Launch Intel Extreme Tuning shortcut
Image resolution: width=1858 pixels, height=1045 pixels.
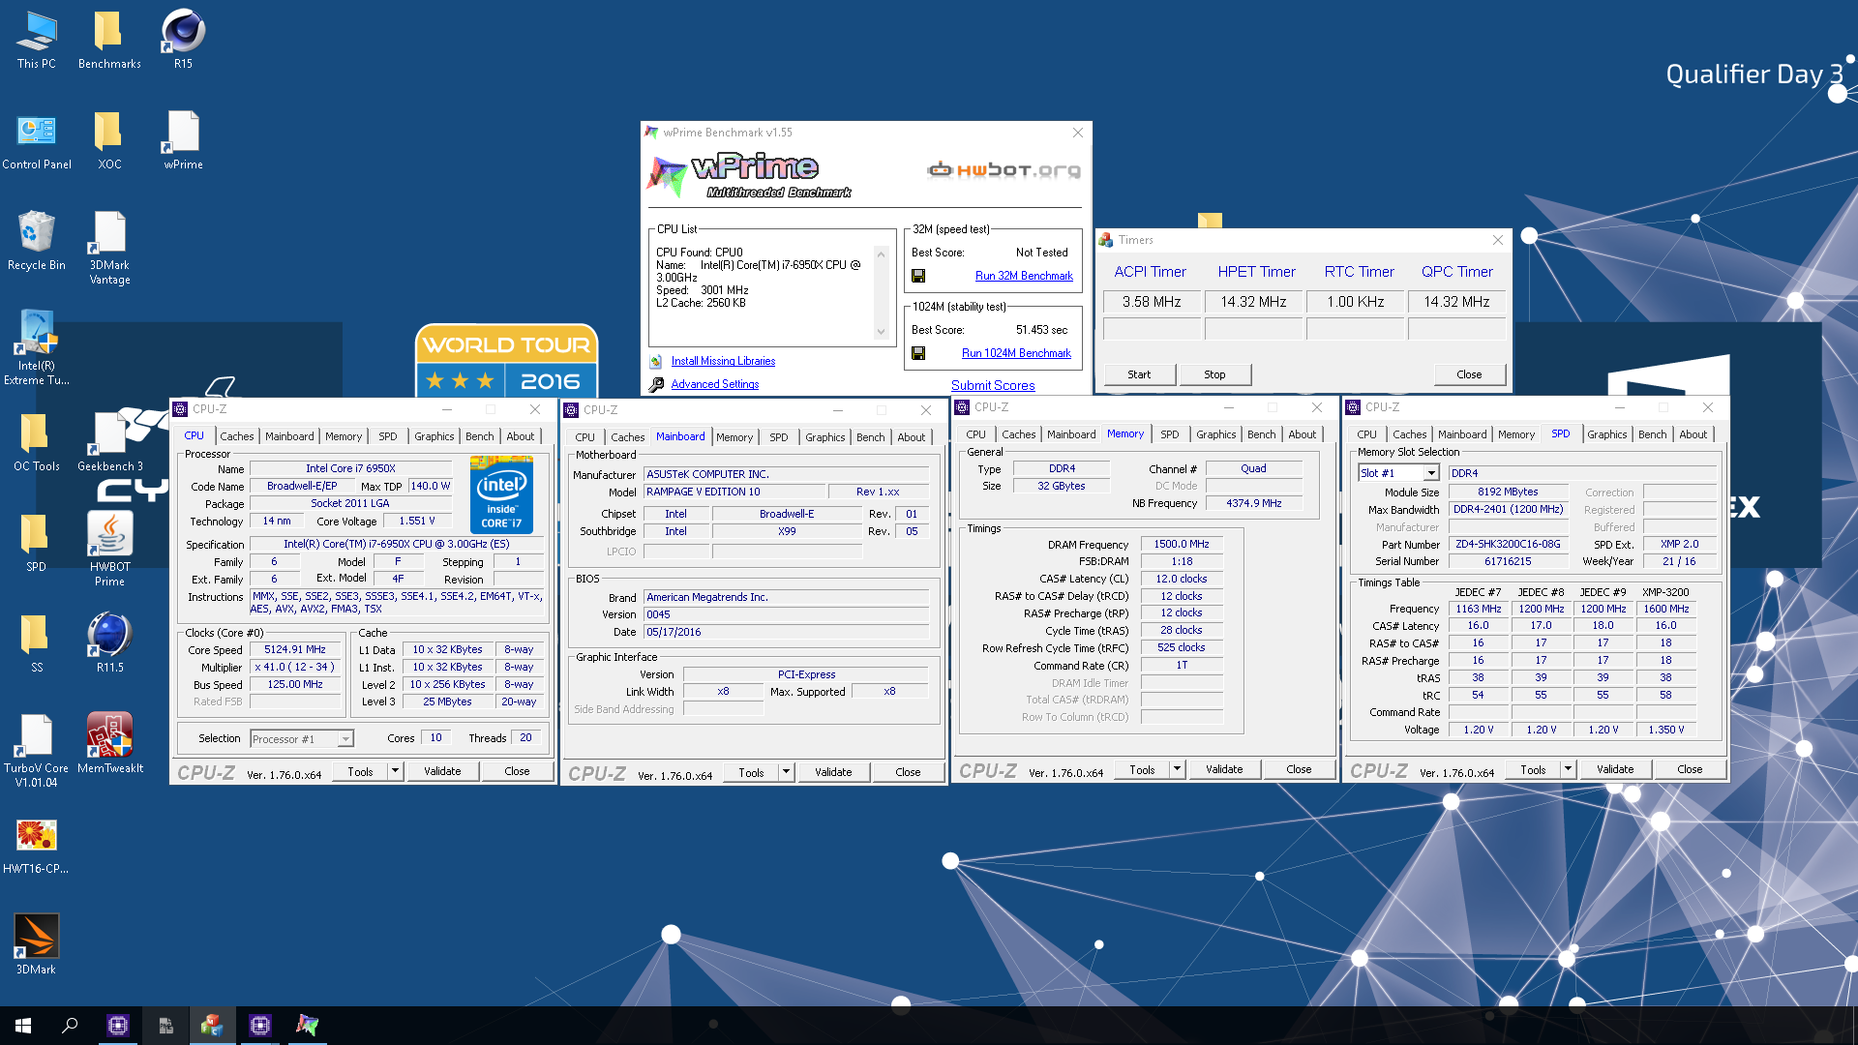pos(36,348)
